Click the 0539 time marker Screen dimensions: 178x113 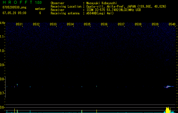[x=155, y=24]
